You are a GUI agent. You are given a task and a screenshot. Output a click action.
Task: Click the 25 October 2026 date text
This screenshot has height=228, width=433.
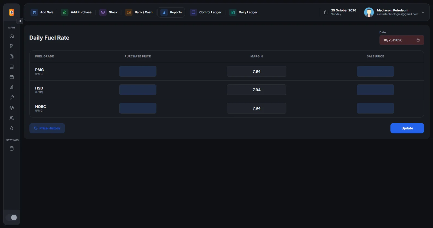(344, 10)
